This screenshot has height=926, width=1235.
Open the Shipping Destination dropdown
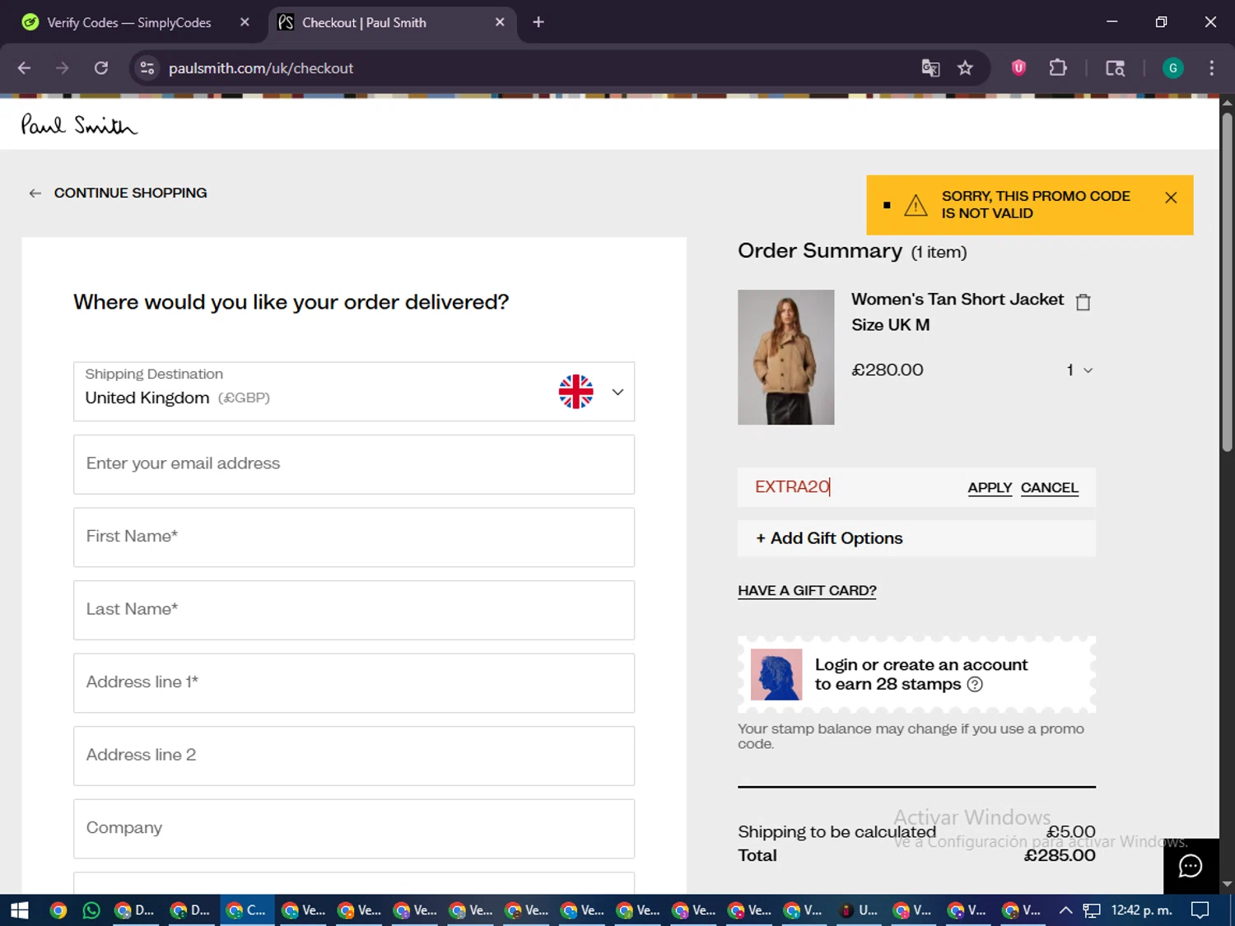[x=354, y=392]
